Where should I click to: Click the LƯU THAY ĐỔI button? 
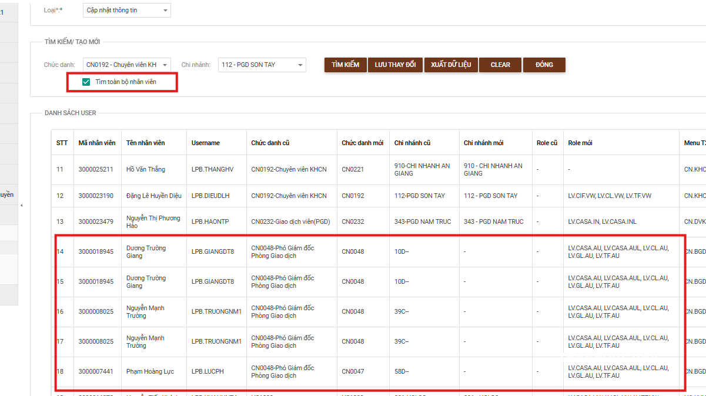tap(395, 65)
